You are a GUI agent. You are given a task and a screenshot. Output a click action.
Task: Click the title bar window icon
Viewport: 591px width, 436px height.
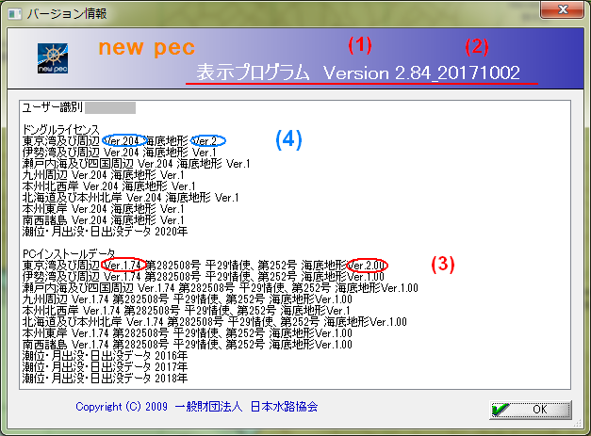tap(15, 14)
